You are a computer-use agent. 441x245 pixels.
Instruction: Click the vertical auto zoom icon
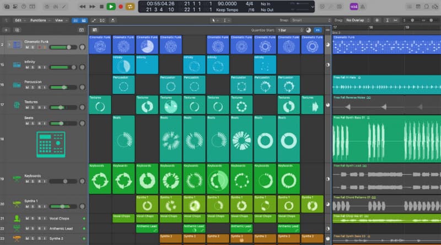(x=388, y=20)
